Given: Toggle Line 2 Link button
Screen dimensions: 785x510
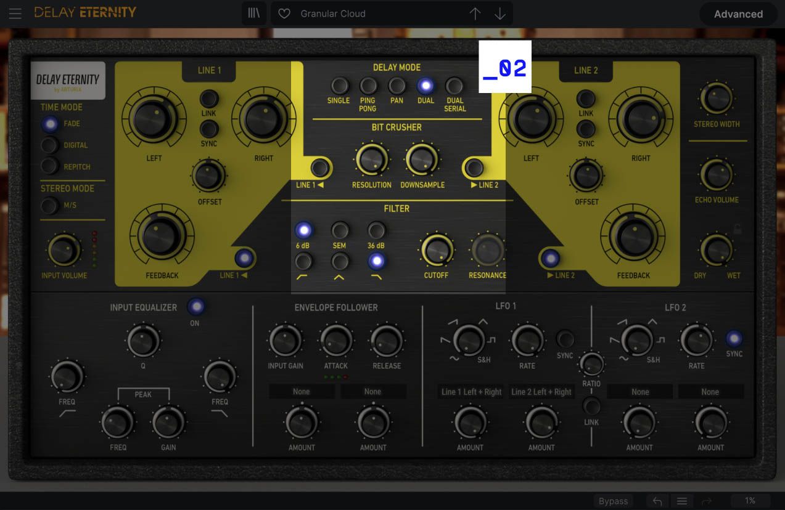Looking at the screenshot, I should [586, 99].
